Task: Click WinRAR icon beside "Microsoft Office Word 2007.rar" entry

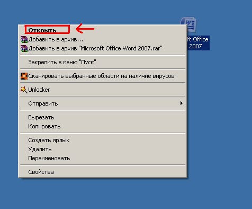Action: (24, 48)
